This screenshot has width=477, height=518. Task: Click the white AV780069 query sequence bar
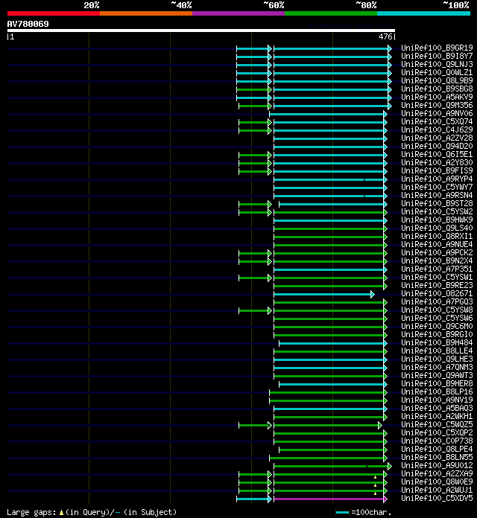click(x=201, y=31)
